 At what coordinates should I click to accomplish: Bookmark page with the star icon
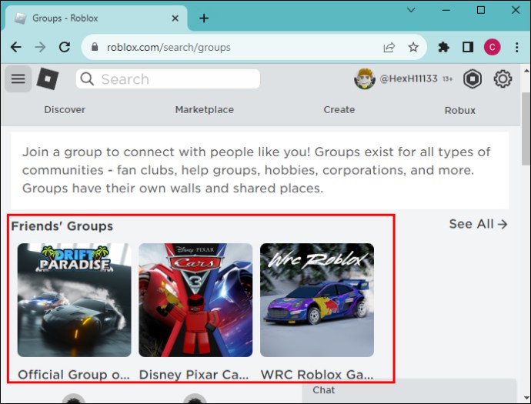[x=413, y=47]
